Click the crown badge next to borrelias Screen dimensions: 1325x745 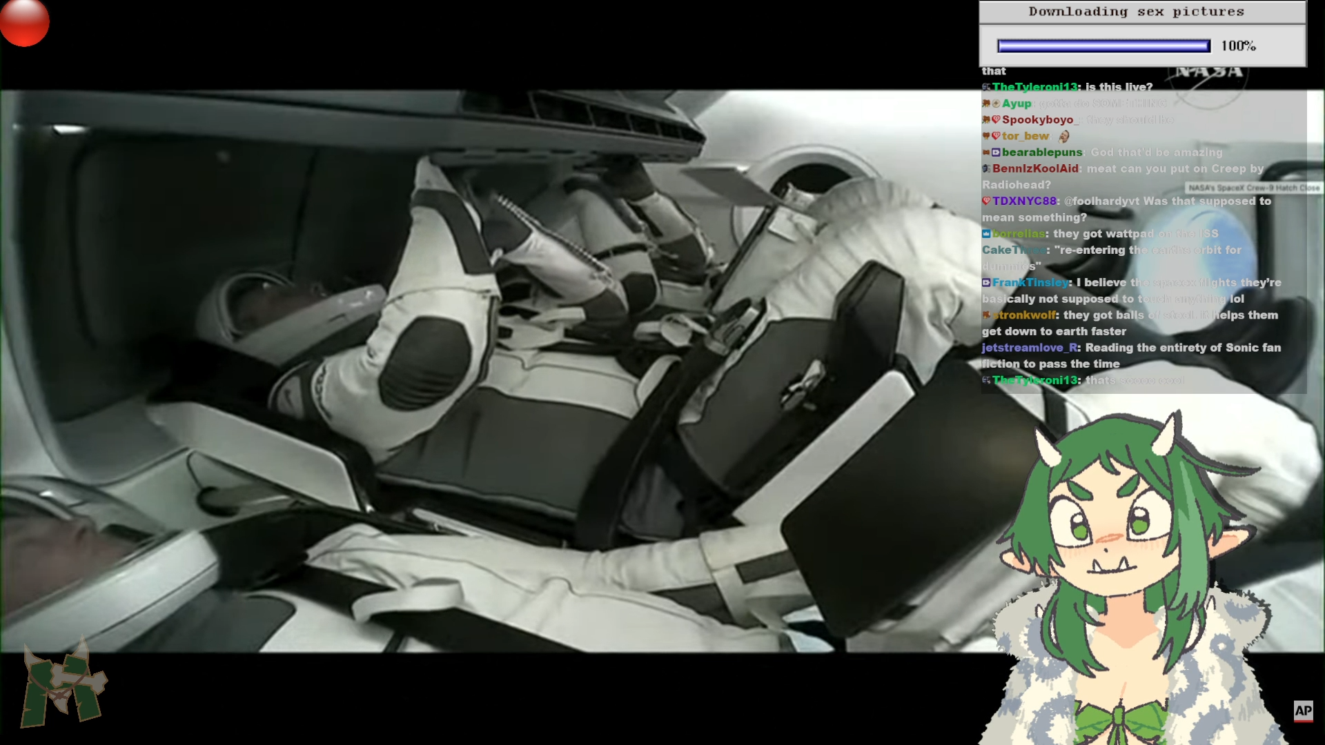pyautogui.click(x=986, y=234)
